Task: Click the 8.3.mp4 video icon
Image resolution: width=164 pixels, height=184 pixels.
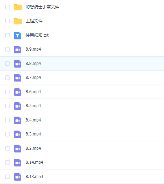Action: 17,134
